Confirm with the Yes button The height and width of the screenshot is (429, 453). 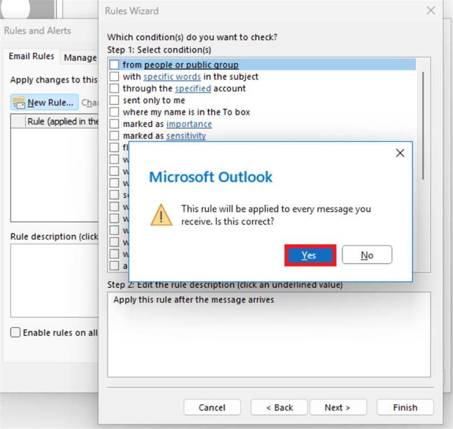pos(309,255)
